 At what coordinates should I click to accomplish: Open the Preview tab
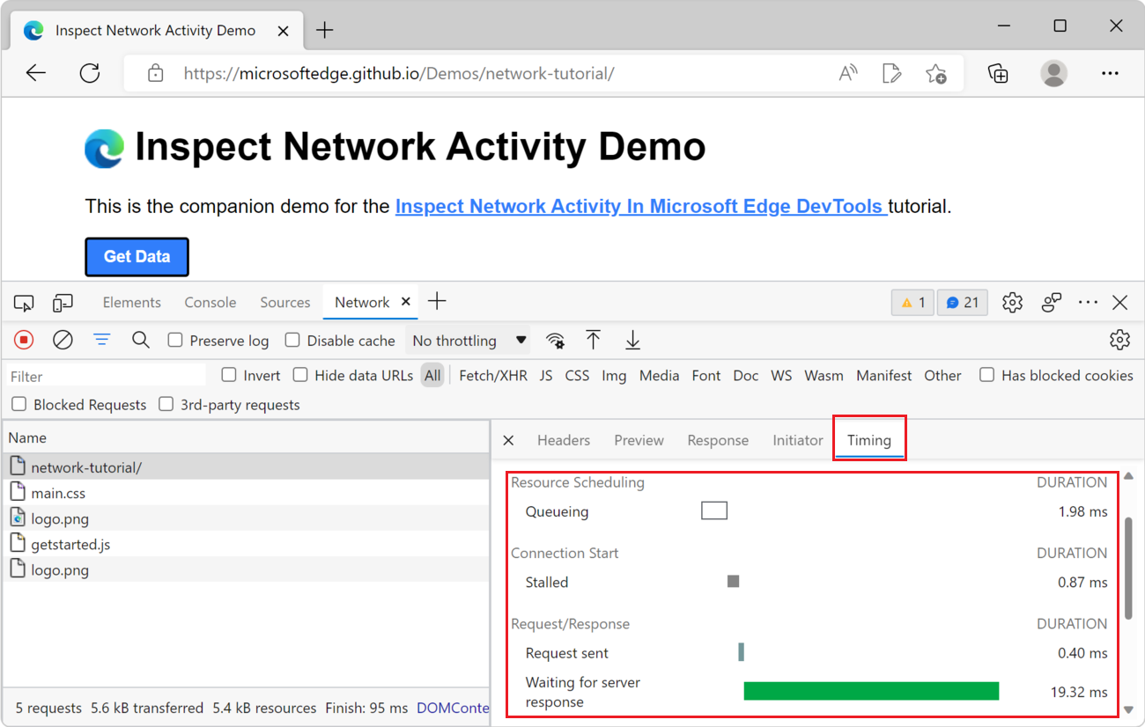click(639, 441)
